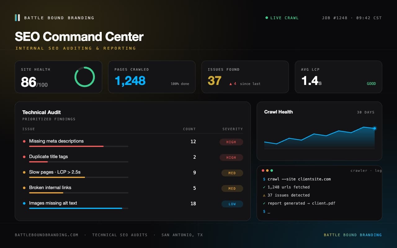This screenshot has height=248, width=397.
Task: Click the red dot beside Duplicate title tags
Action: click(24, 157)
